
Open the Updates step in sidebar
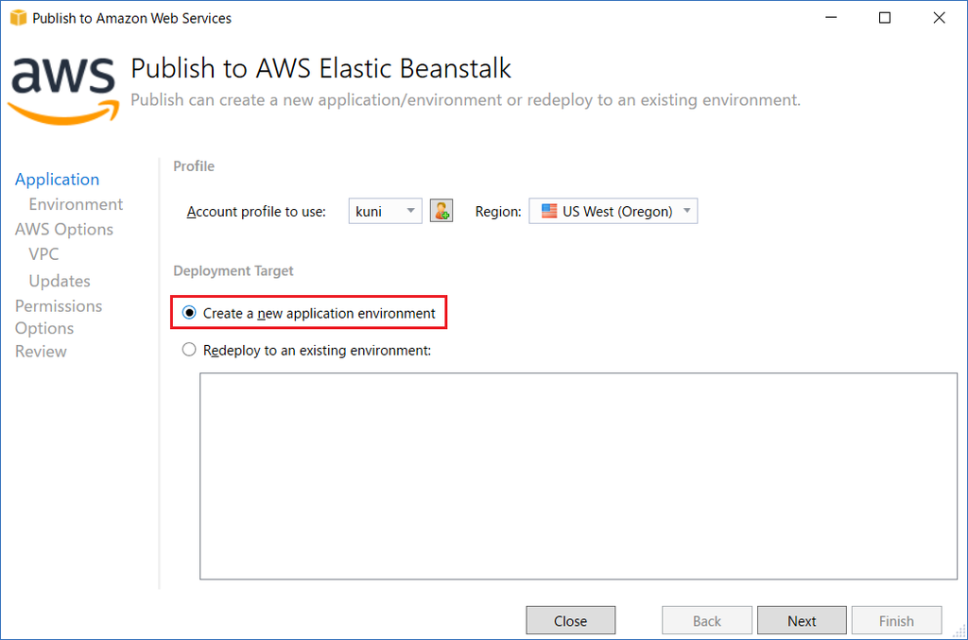pyautogui.click(x=60, y=281)
